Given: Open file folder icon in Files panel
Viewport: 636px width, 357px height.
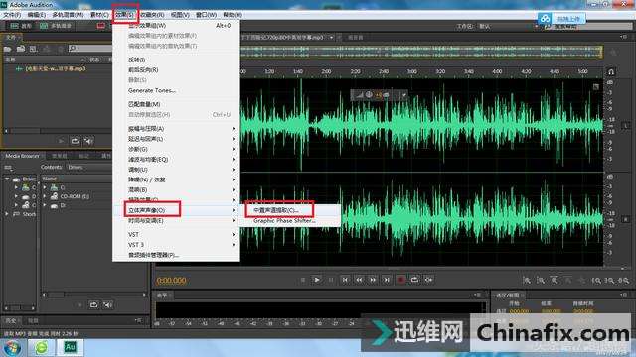Looking at the screenshot, I should [x=7, y=49].
